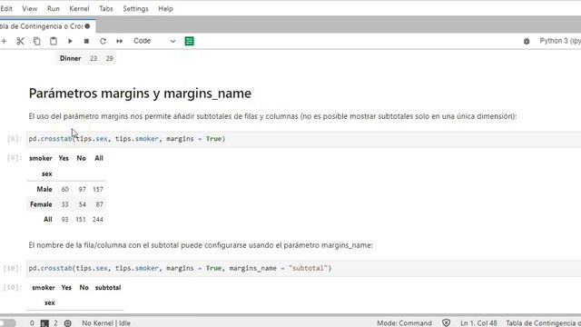Paste cell from clipboard toolbar icon

point(54,41)
